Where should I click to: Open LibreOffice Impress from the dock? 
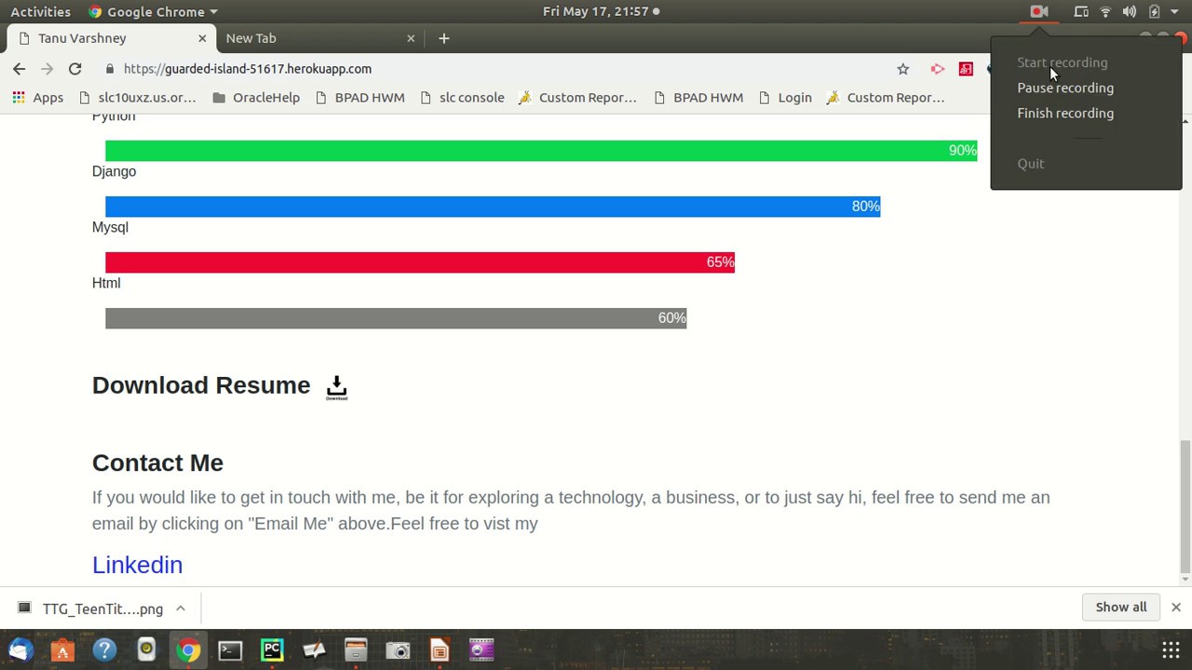[440, 650]
